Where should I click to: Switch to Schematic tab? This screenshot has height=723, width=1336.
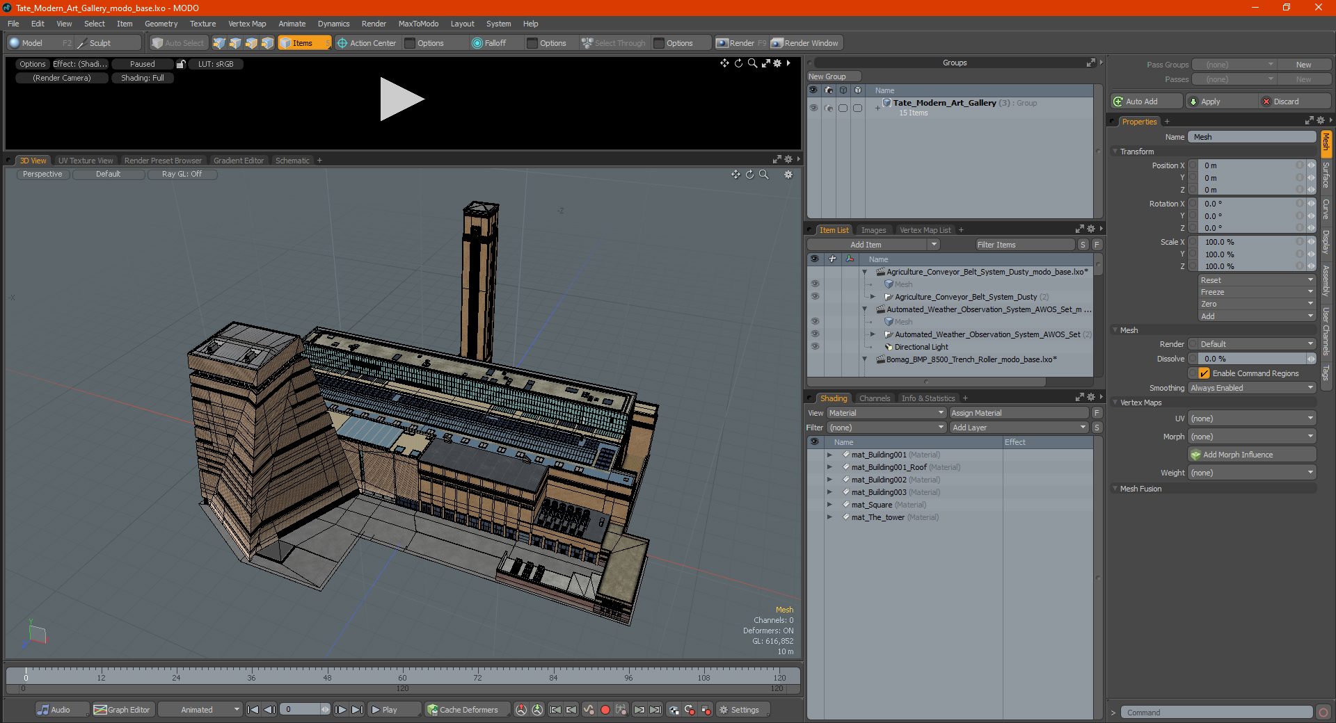point(292,161)
